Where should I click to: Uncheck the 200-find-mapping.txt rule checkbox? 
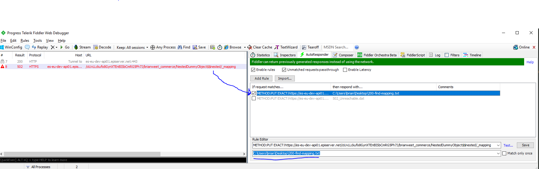pos(254,93)
